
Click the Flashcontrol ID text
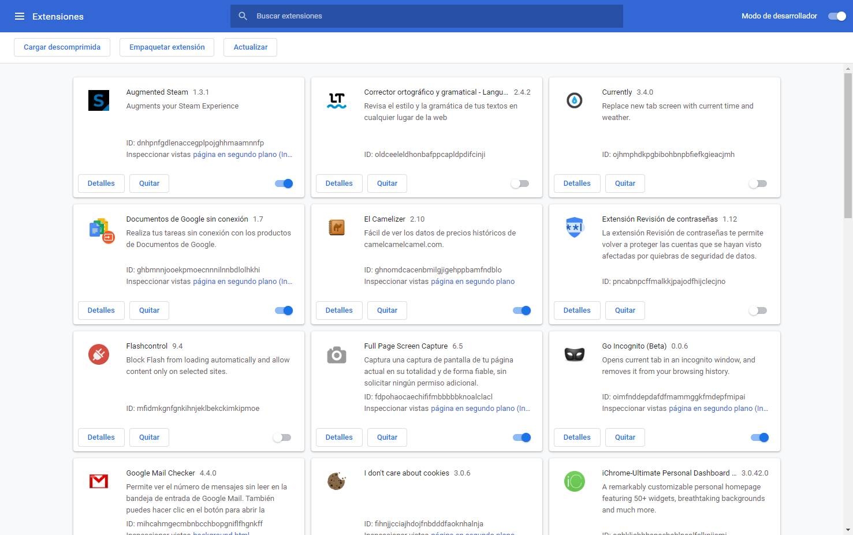pos(193,409)
